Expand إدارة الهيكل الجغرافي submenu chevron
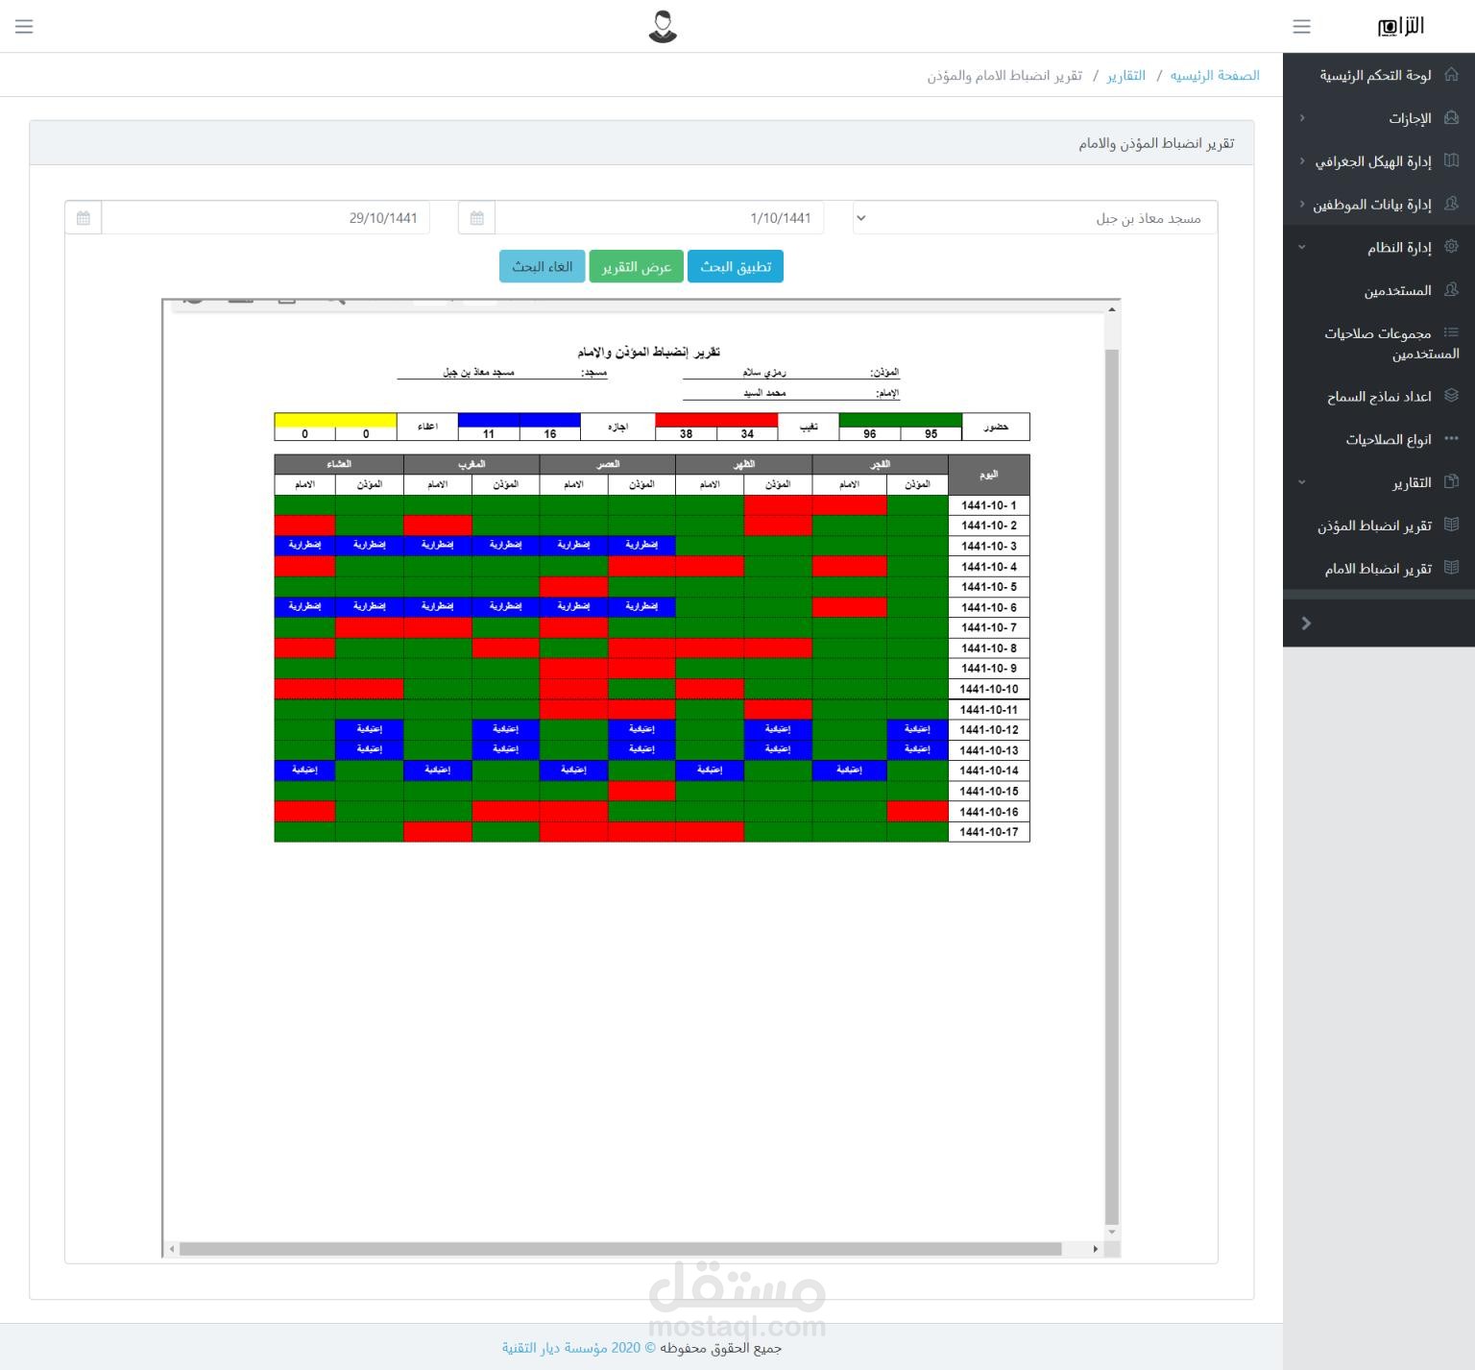Viewport: 1475px width, 1370px height. point(1302,161)
